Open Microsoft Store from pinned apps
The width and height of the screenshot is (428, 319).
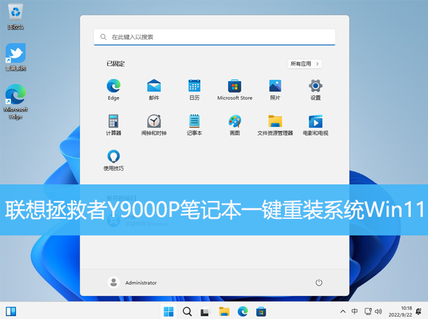coord(234,86)
